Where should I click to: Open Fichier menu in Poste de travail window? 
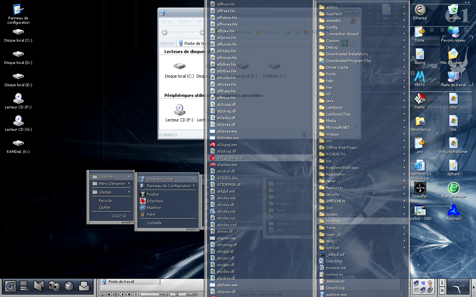[167, 22]
